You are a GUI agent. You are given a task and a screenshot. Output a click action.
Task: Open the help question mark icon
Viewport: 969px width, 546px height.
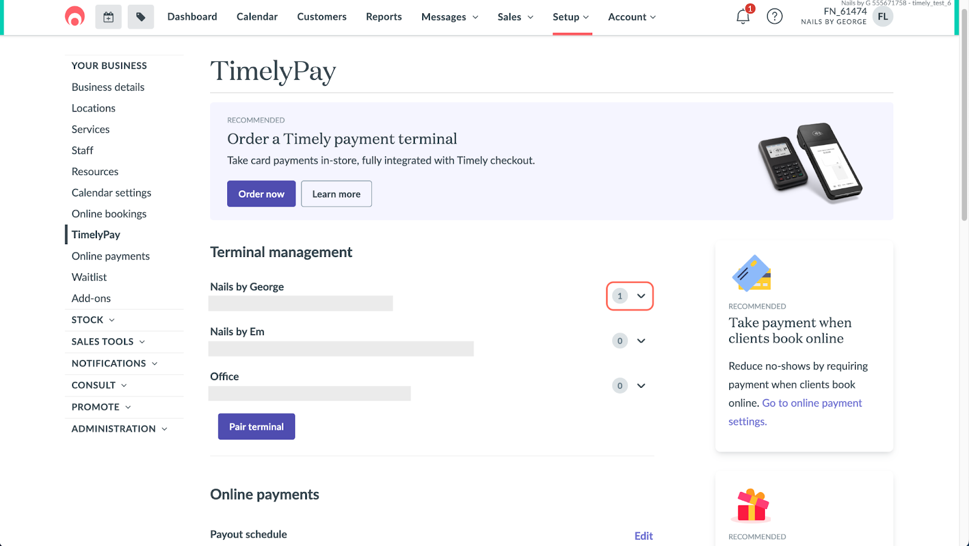pos(775,16)
